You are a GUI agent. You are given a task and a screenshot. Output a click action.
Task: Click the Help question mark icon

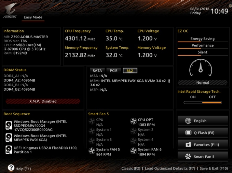tap(11, 168)
